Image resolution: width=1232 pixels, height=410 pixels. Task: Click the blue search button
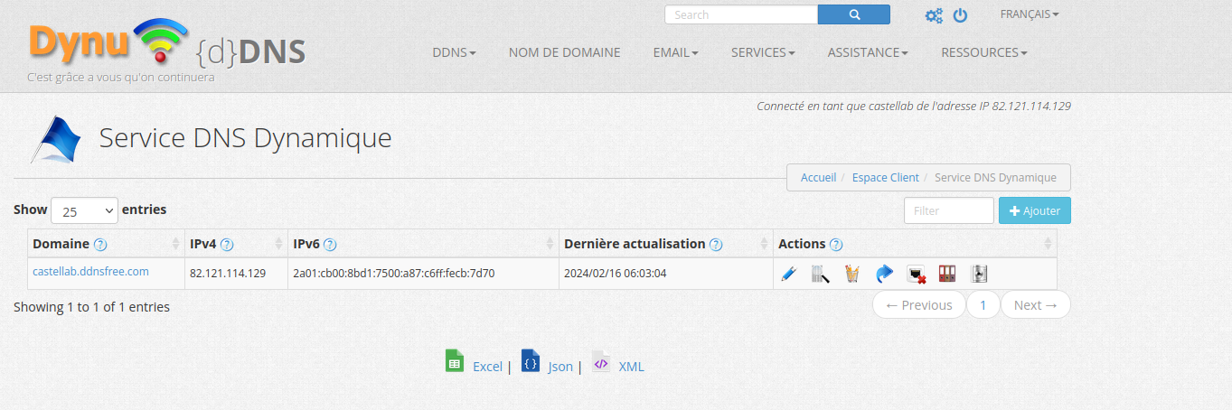pyautogui.click(x=853, y=14)
